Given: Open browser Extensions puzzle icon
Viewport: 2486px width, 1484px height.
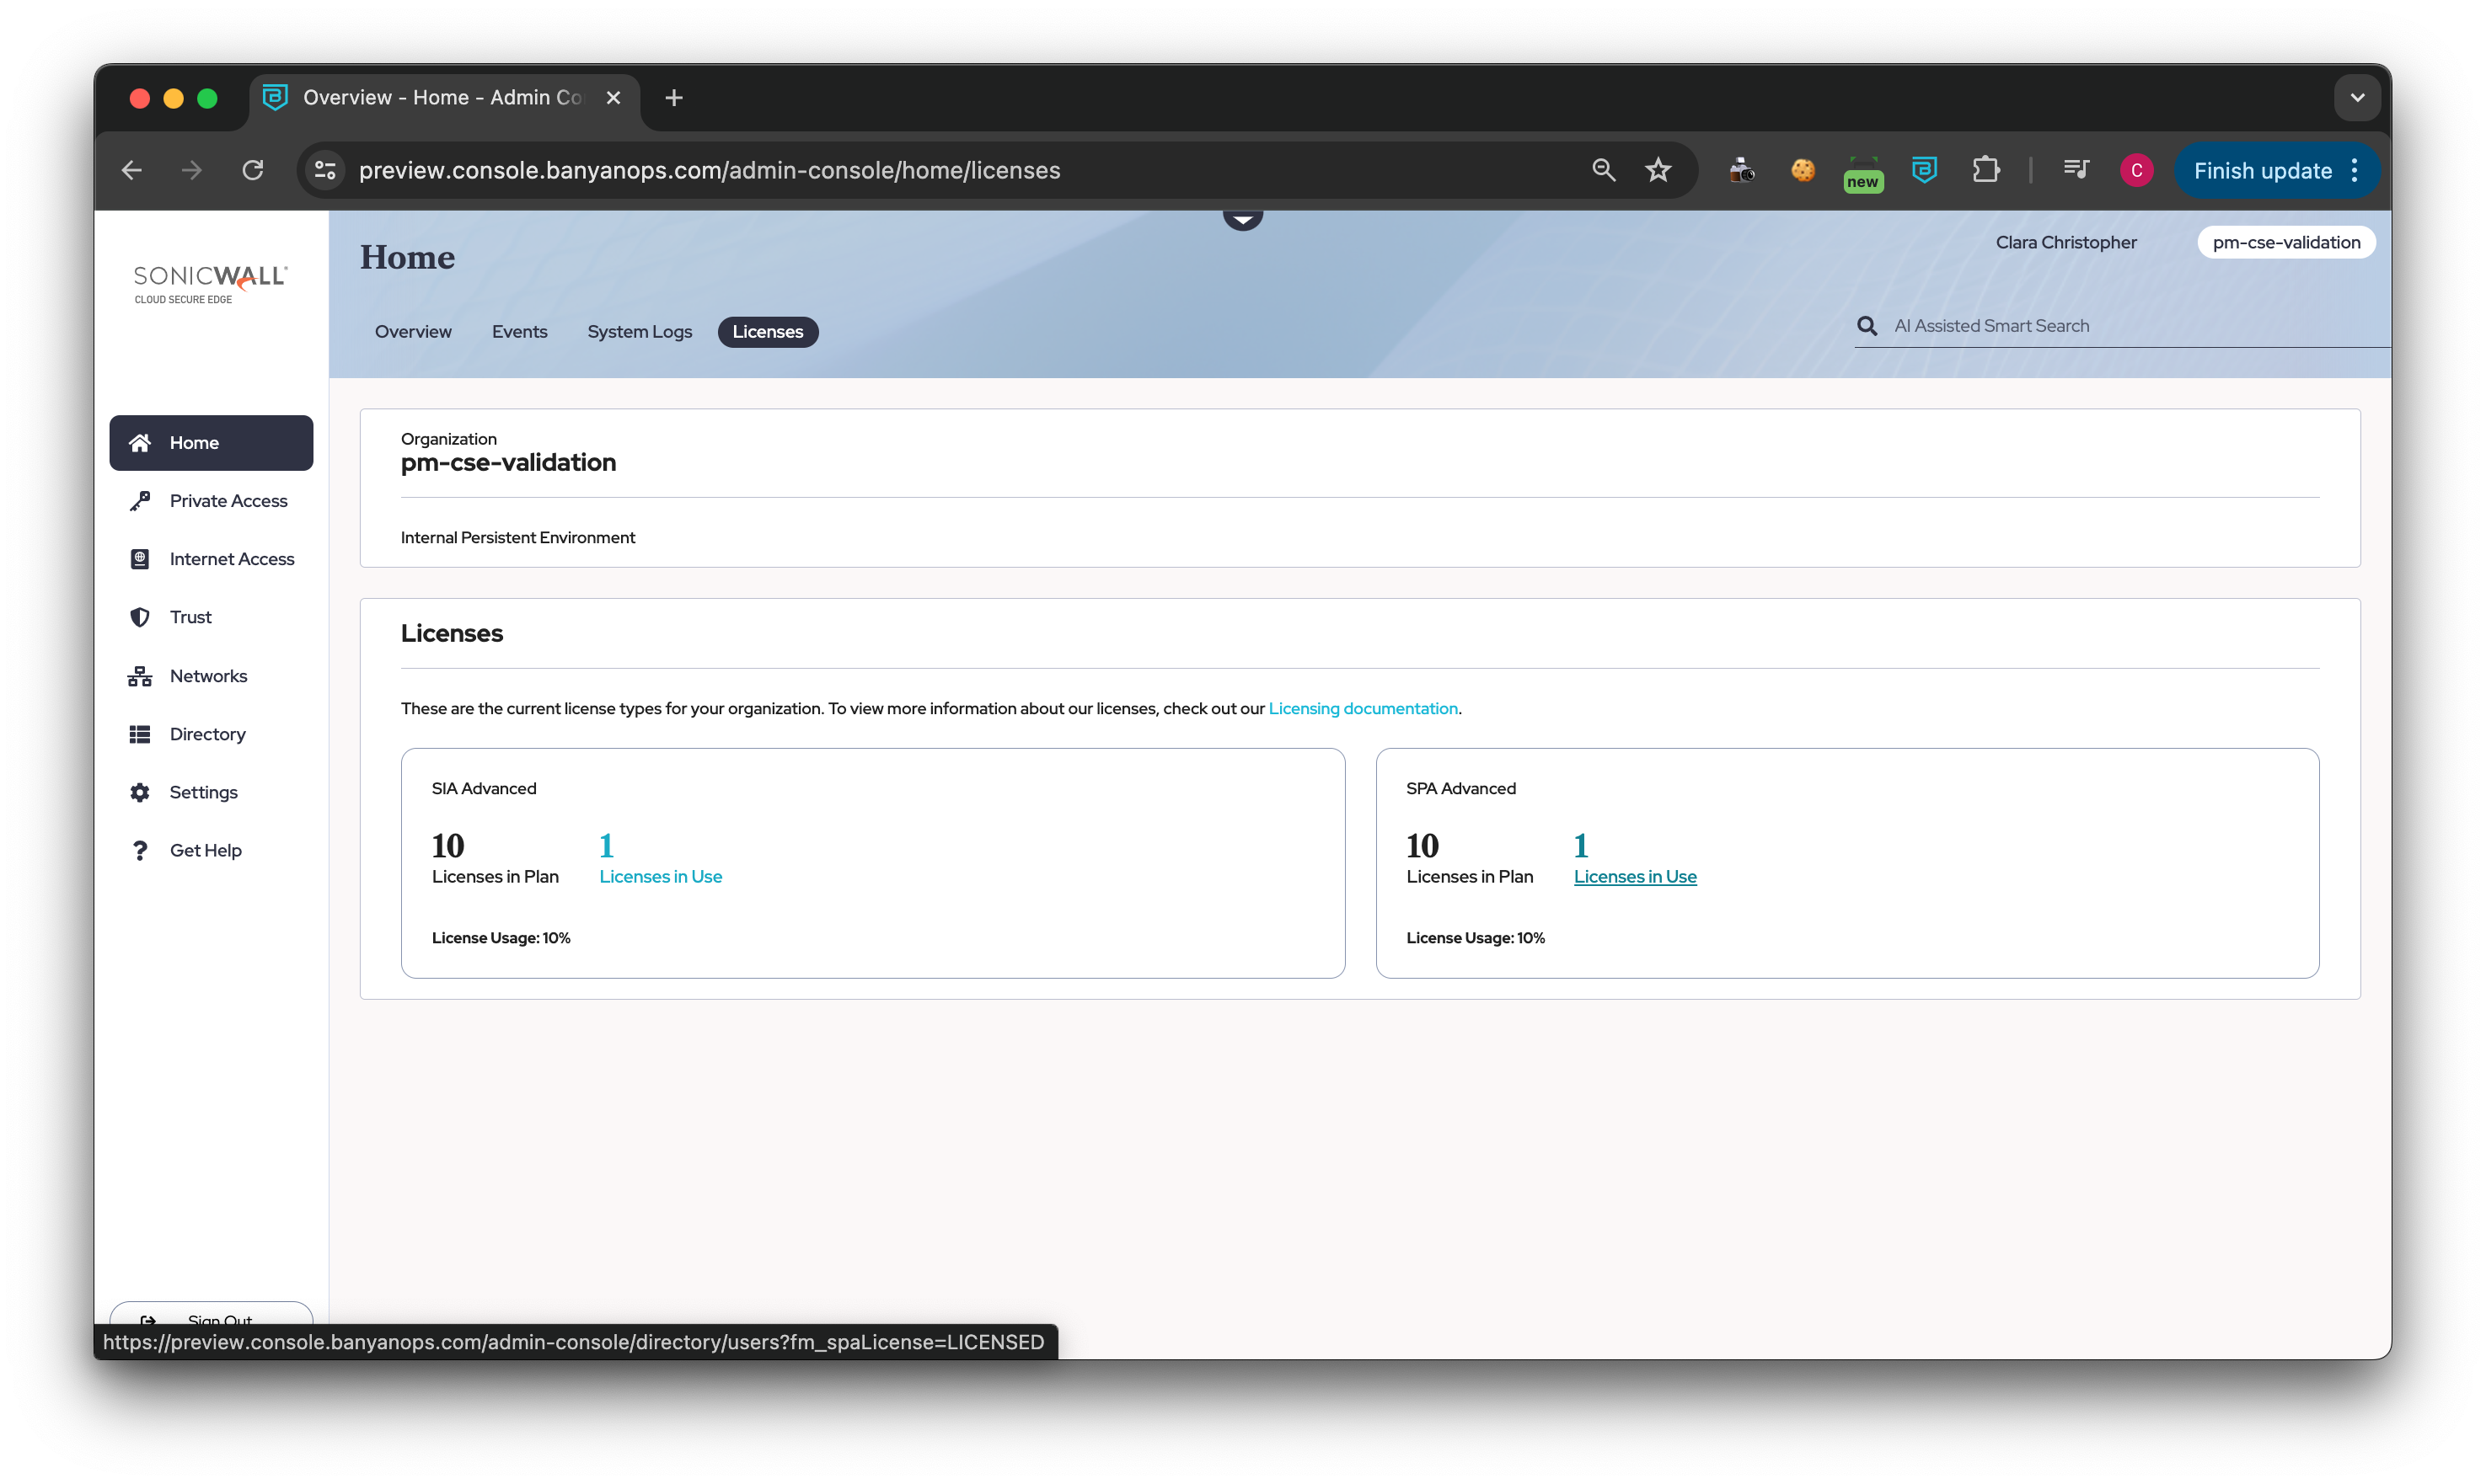Looking at the screenshot, I should [x=1985, y=170].
